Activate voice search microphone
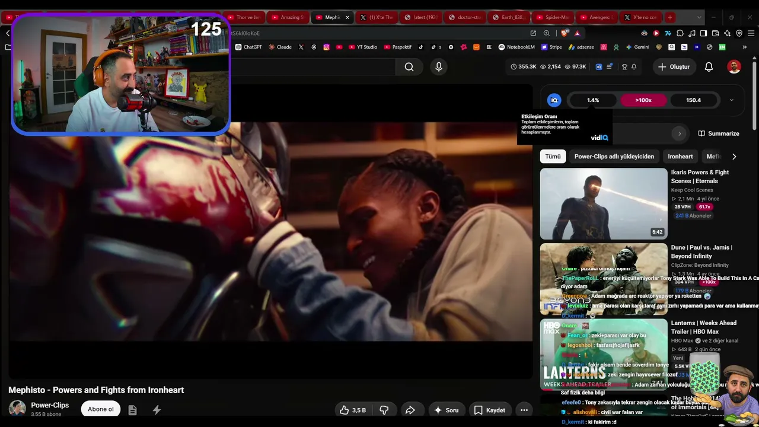The height and width of the screenshot is (427, 759). [439, 67]
